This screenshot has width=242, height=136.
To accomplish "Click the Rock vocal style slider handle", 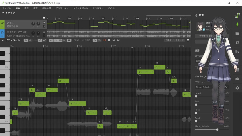I will (x=196, y=113).
